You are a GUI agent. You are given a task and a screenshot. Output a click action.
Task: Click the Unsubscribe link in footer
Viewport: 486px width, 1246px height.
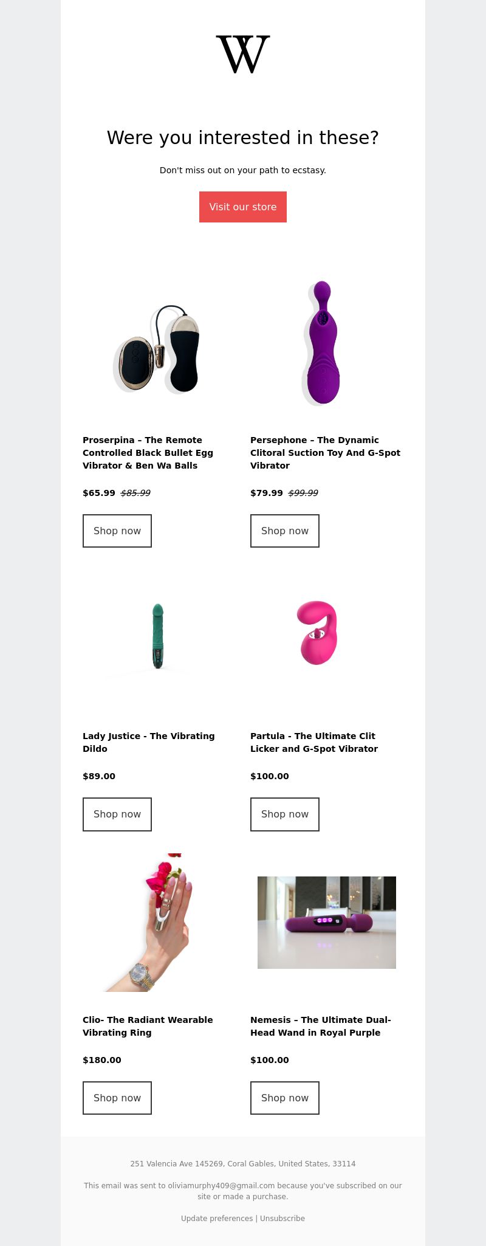click(282, 1218)
